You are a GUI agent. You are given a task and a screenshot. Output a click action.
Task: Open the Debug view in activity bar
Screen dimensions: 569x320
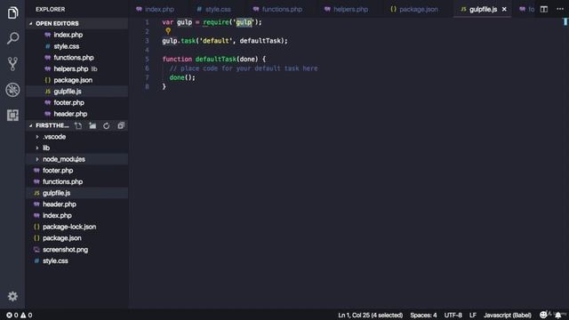pos(12,90)
